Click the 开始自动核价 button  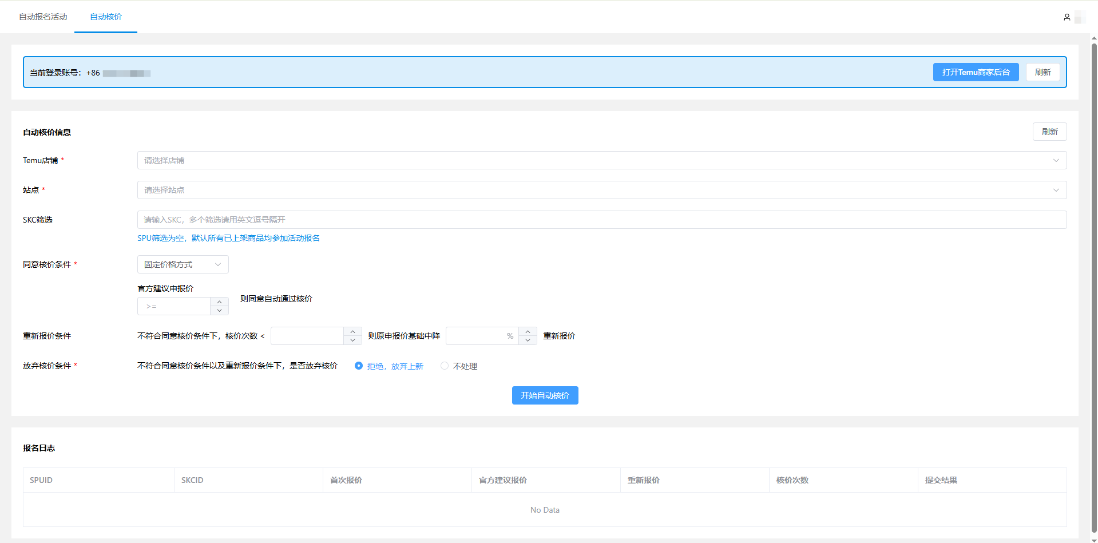[545, 395]
